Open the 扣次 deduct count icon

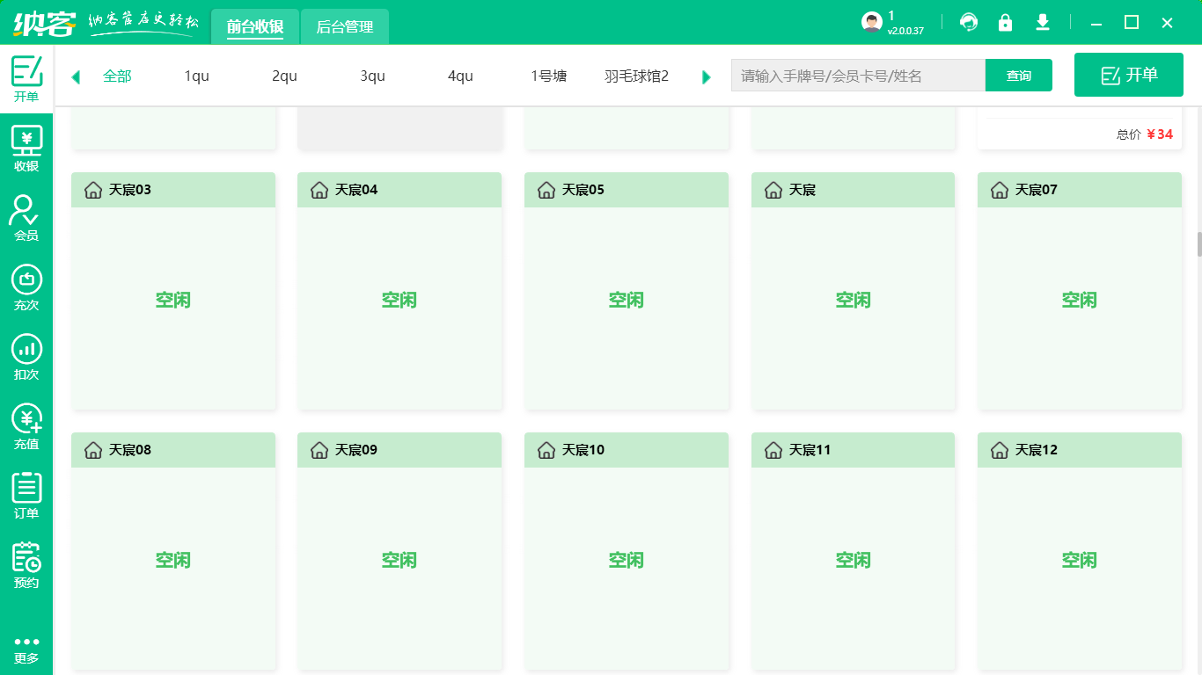pyautogui.click(x=26, y=357)
